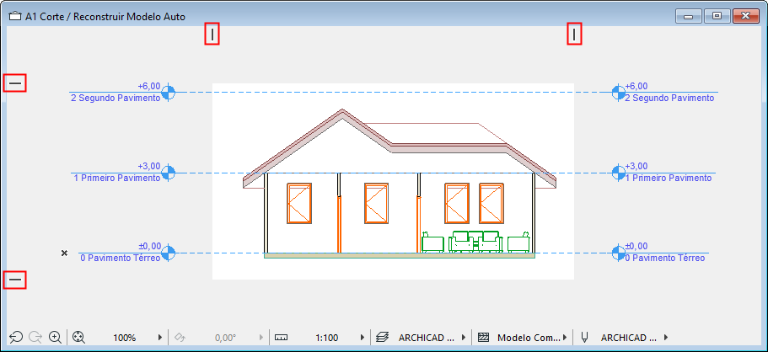Select the right +3,00 story level marker symbol
Screen dimensions: 768x352
pos(619,173)
